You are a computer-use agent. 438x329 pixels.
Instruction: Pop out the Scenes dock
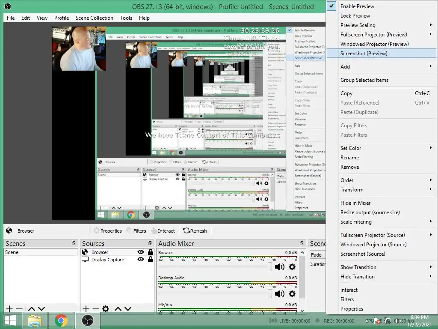74,243
